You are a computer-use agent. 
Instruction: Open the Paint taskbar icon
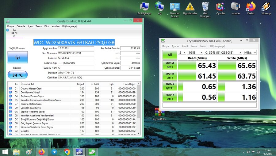click(29, 152)
